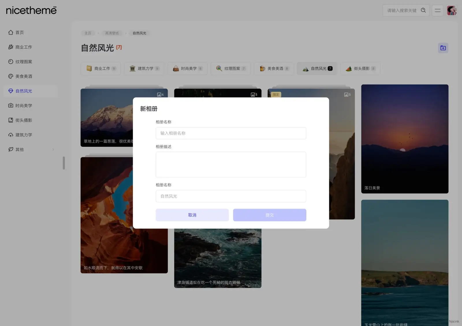This screenshot has height=326, width=462.
Task: Click the 取消 button in dialog
Action: click(192, 215)
